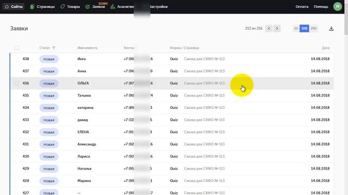Select client name Наталья
The height and width of the screenshot is (195, 348).
[x=84, y=168]
